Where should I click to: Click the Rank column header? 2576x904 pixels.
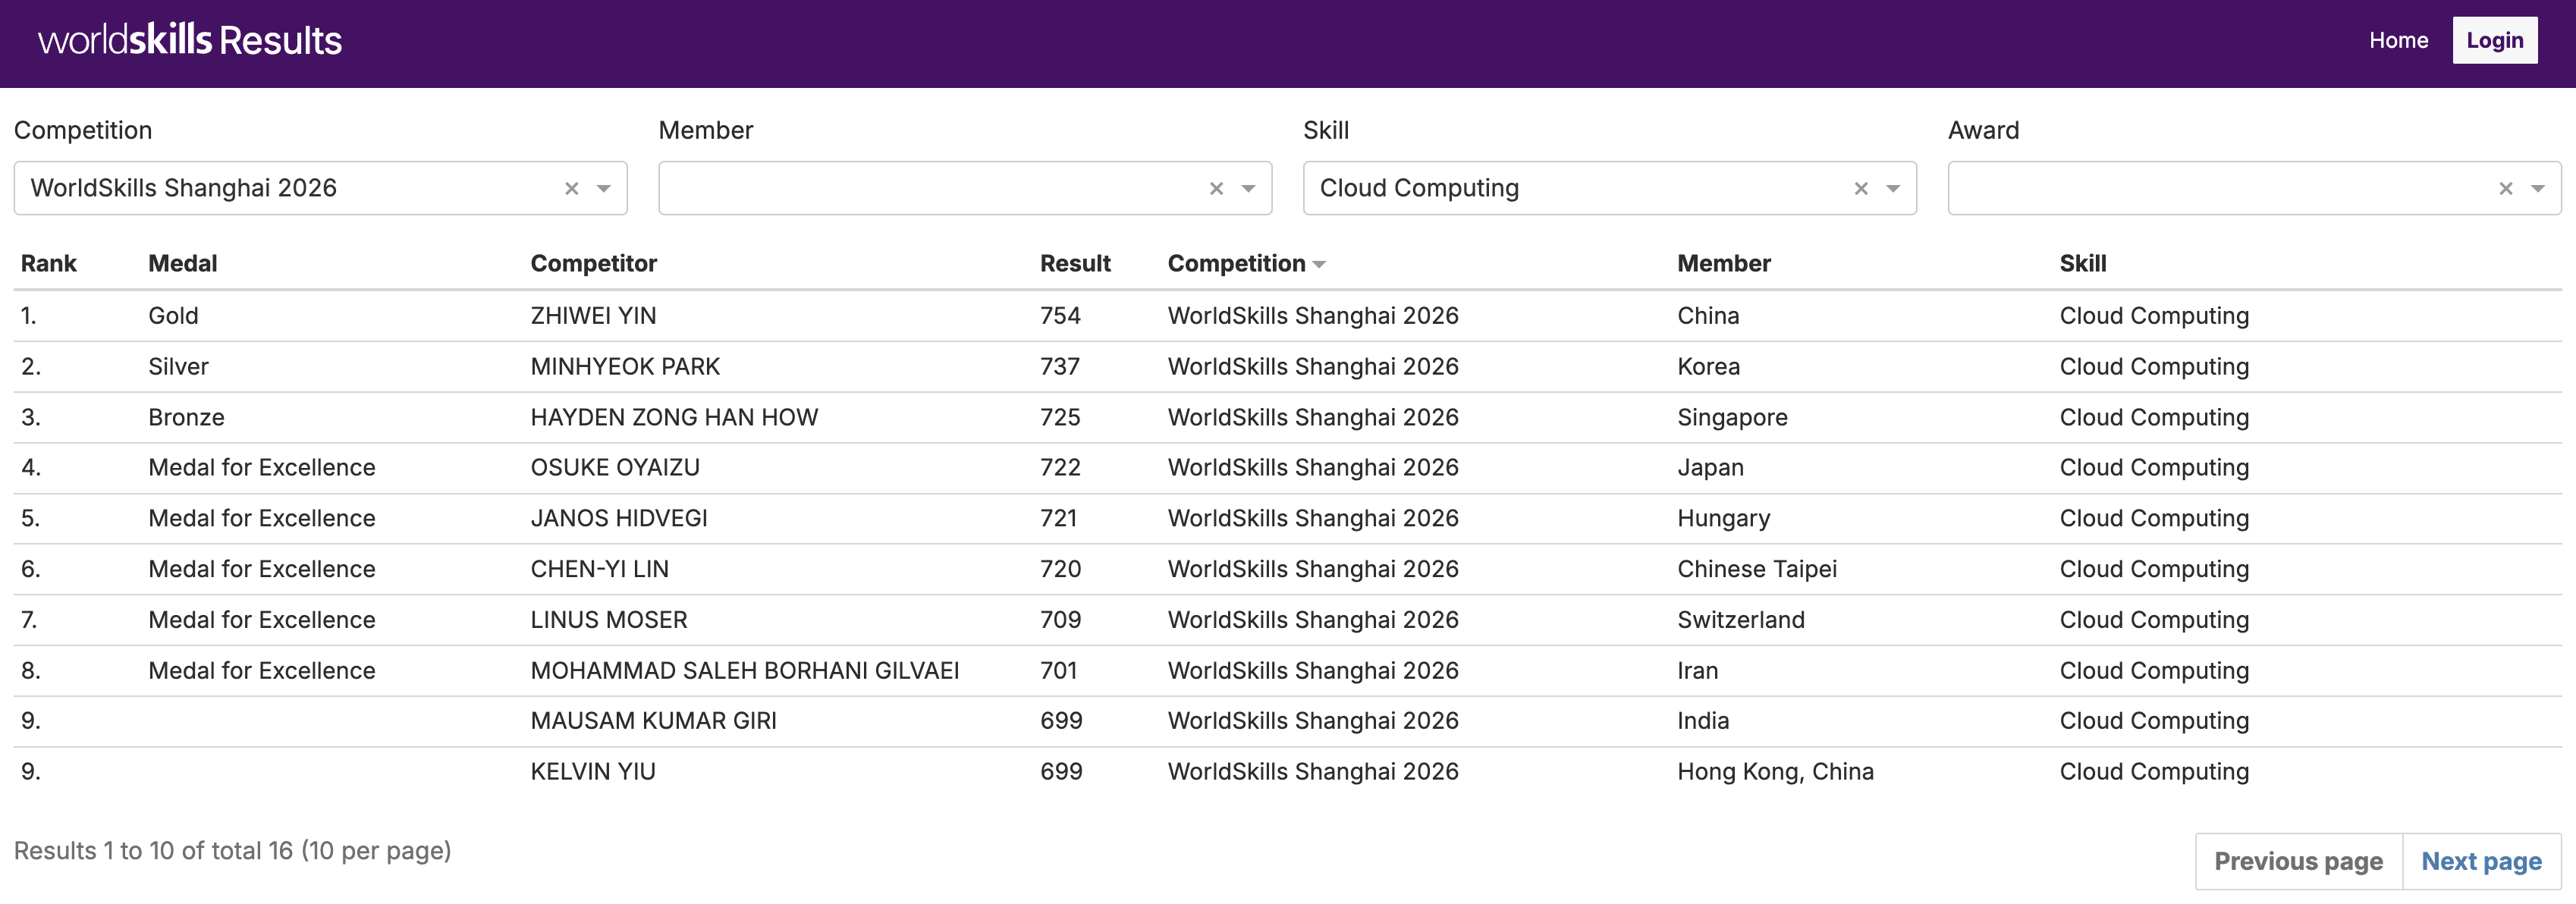49,263
